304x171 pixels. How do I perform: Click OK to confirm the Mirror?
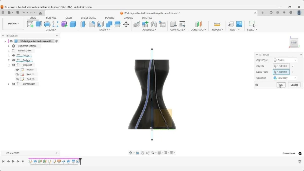pos(281,85)
